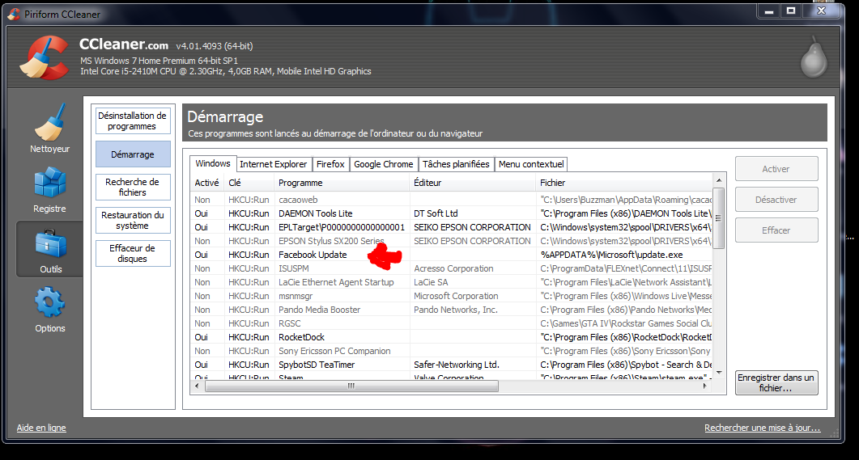Screen dimensions: 859x460
Task: Click the DT Soft Ltd publisher cell
Action: 436,213
